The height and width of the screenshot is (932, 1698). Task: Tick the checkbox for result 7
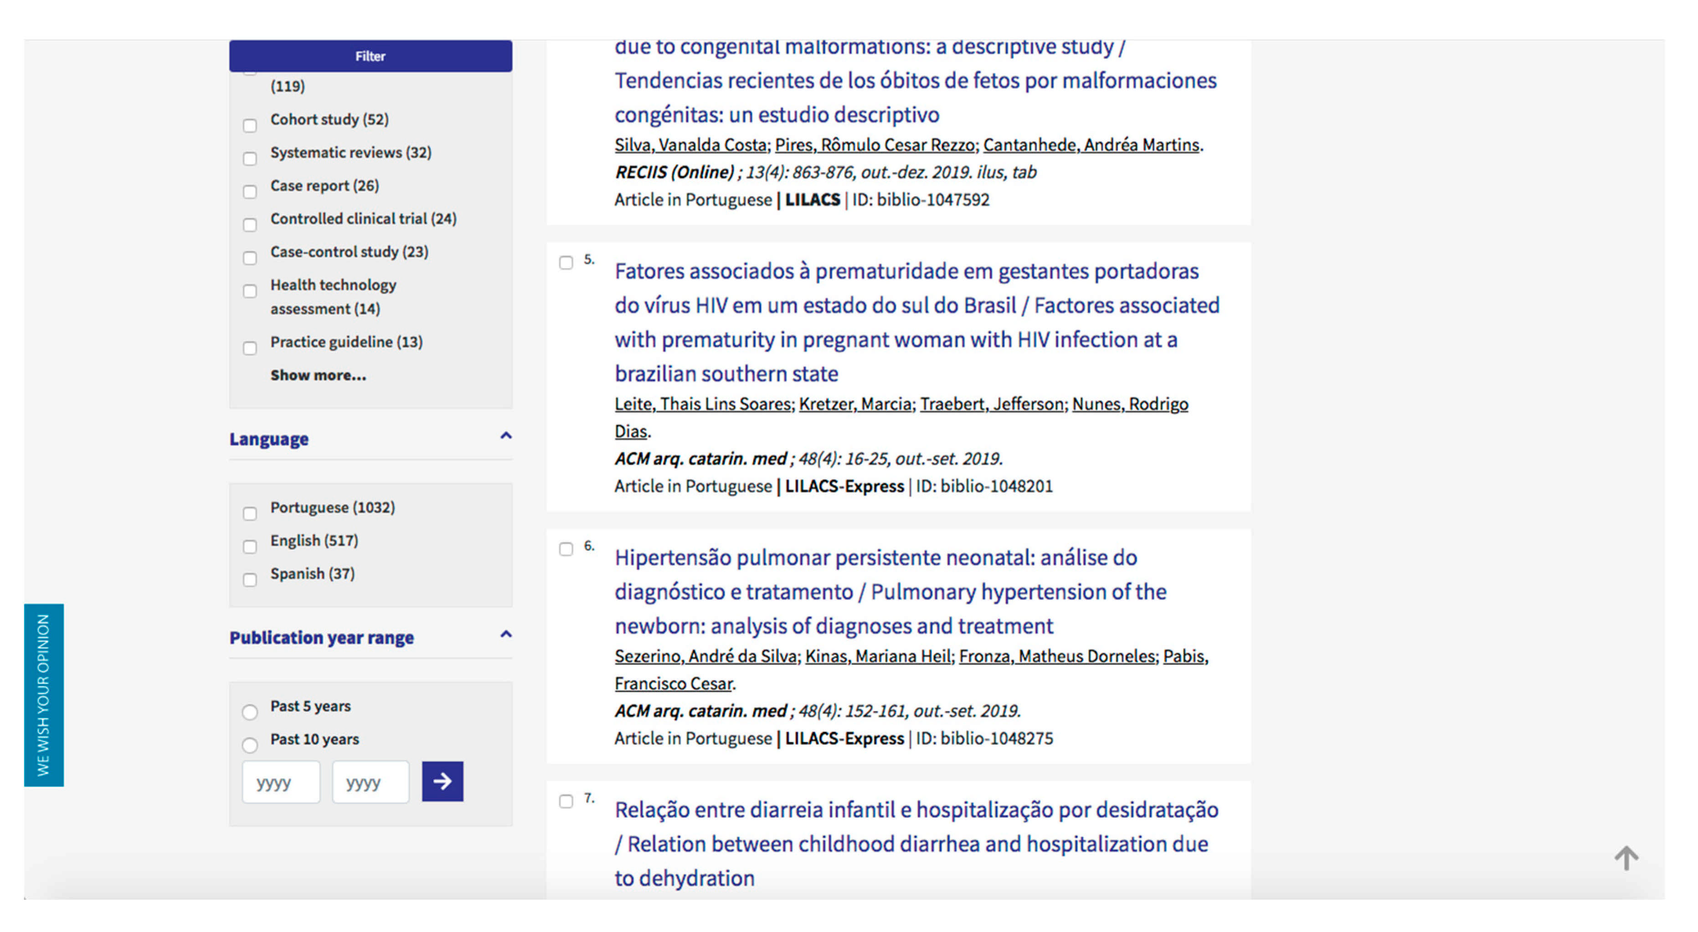[566, 801]
